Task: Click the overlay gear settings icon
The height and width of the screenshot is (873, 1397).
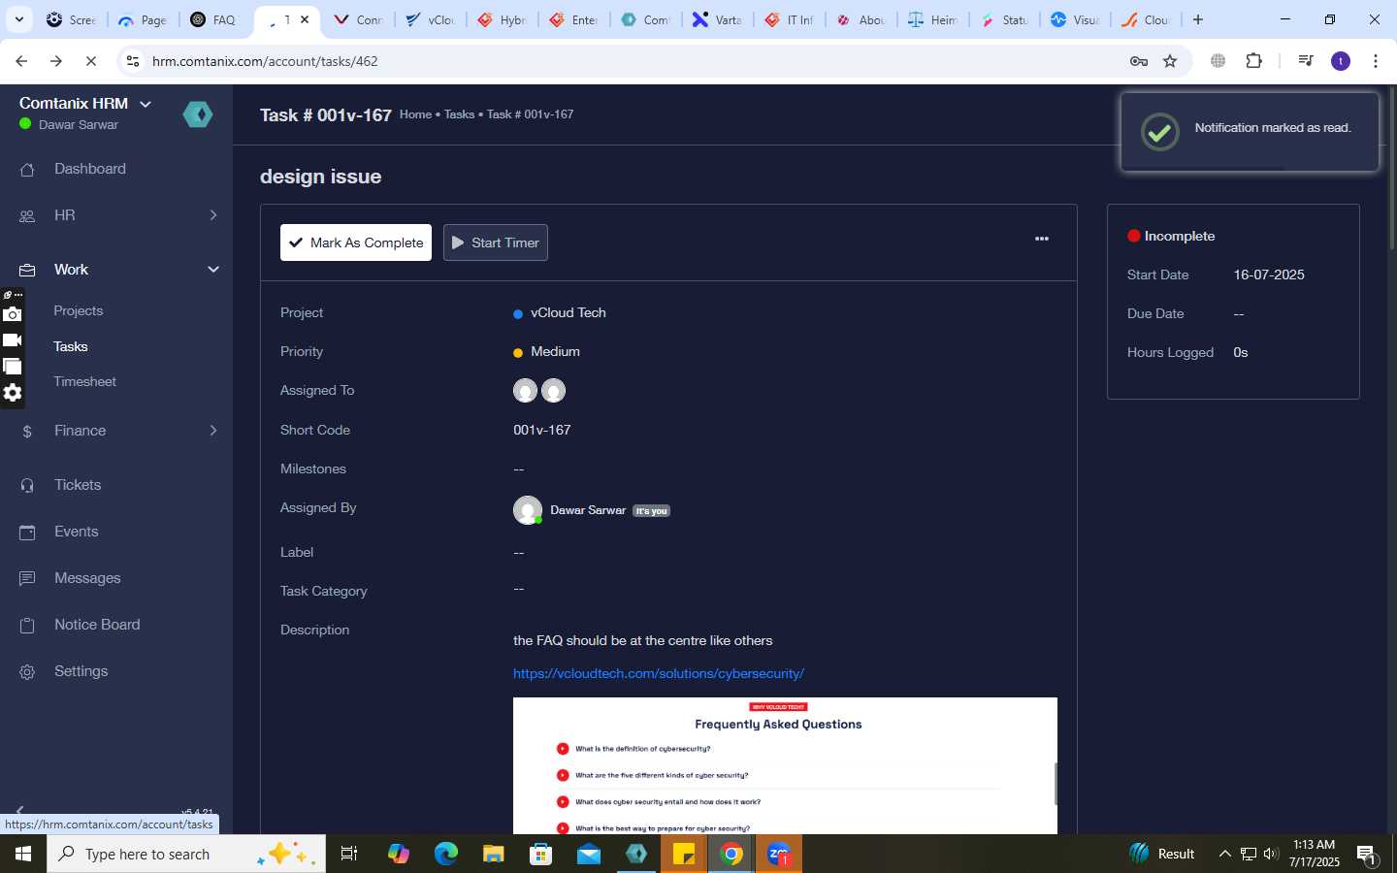Action: [x=12, y=393]
